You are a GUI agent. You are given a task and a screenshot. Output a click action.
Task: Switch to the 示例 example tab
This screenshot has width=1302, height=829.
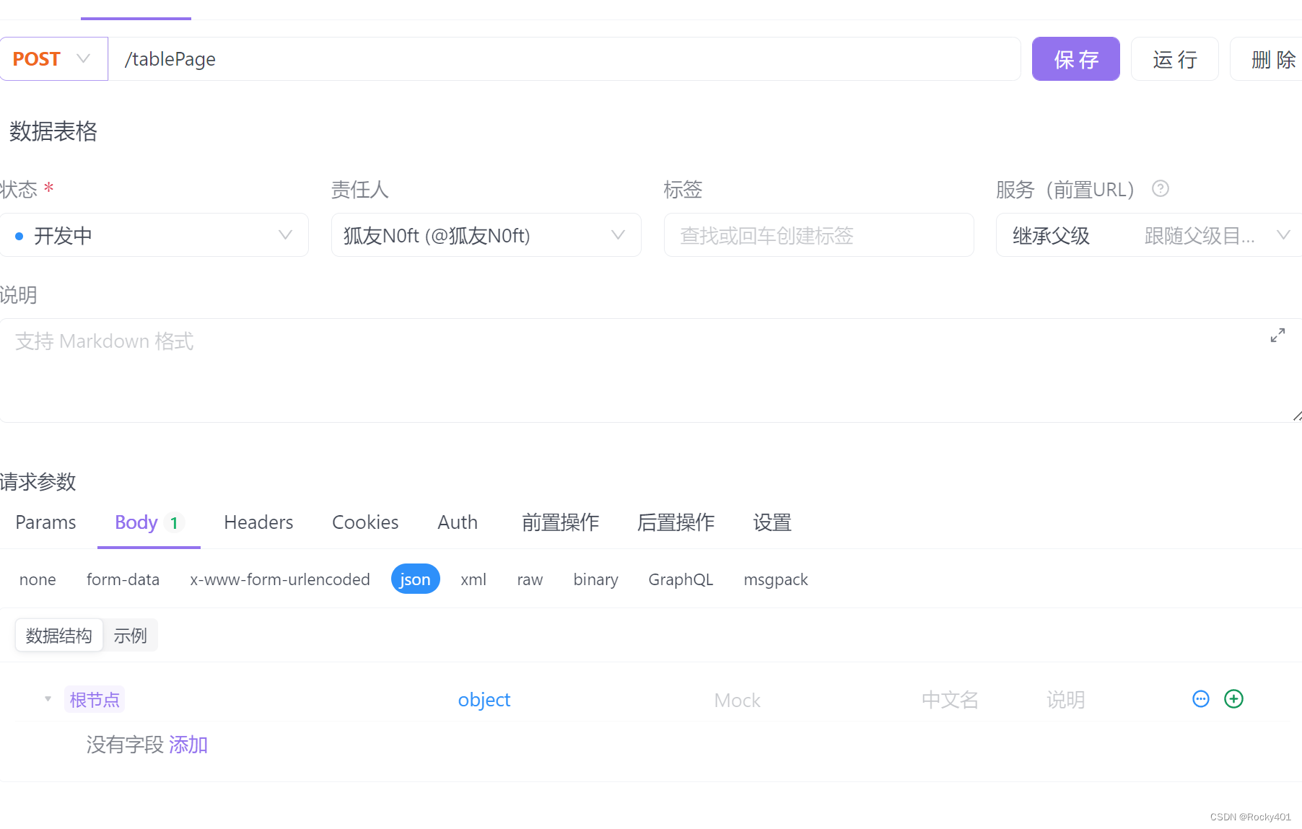pyautogui.click(x=131, y=635)
